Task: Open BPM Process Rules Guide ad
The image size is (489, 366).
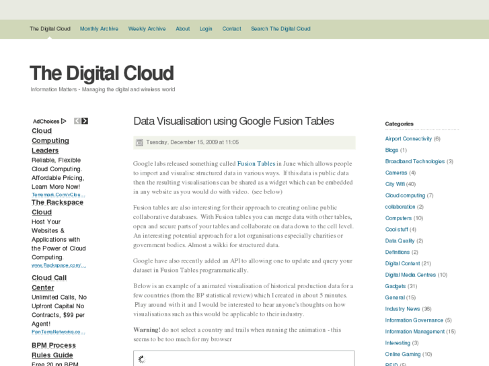Action: click(54, 350)
